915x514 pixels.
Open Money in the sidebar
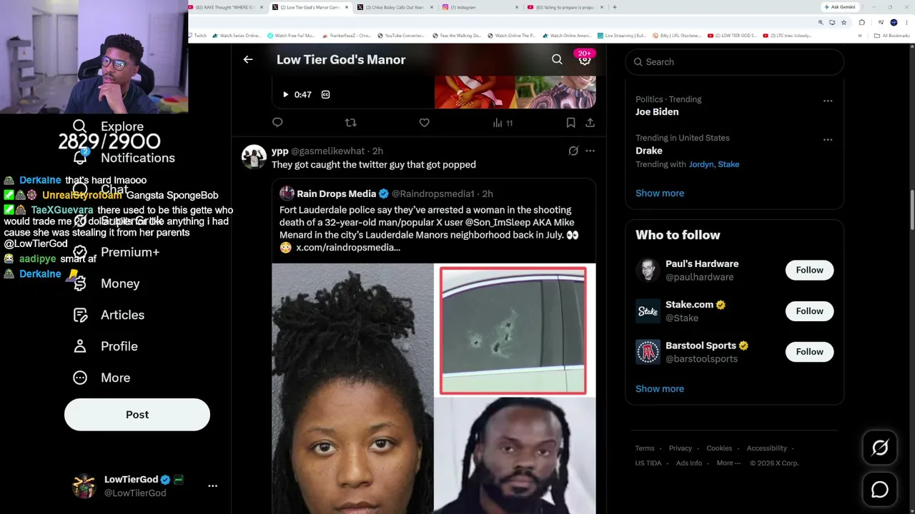coord(106,283)
